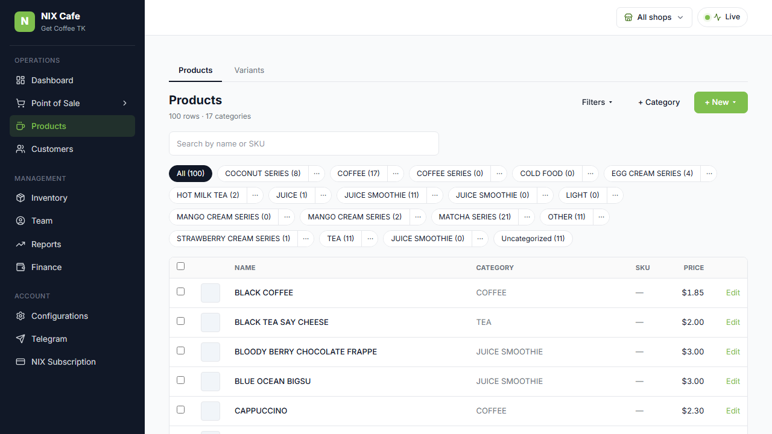The image size is (772, 434).
Task: Edit the BLACK COFFEE product
Action: tap(733, 293)
